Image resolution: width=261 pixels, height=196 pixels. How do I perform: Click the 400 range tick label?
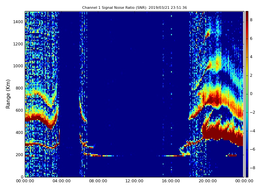[19, 133]
